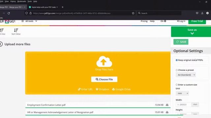
Task: Click the Upload more files heading
Action: click(x=17, y=44)
